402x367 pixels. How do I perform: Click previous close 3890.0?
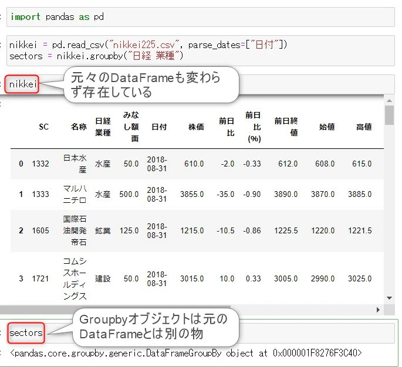pos(286,194)
